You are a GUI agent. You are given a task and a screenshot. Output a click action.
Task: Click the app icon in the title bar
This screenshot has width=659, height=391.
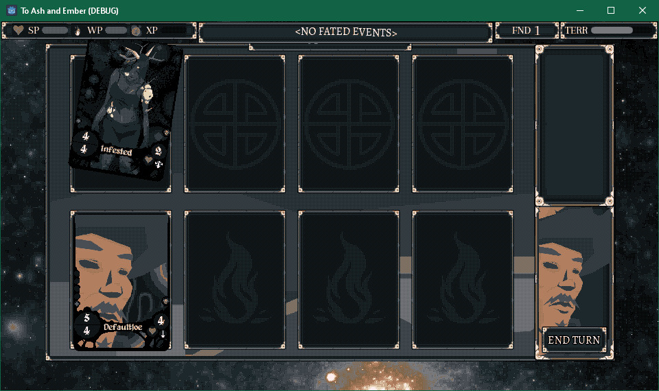[12, 10]
